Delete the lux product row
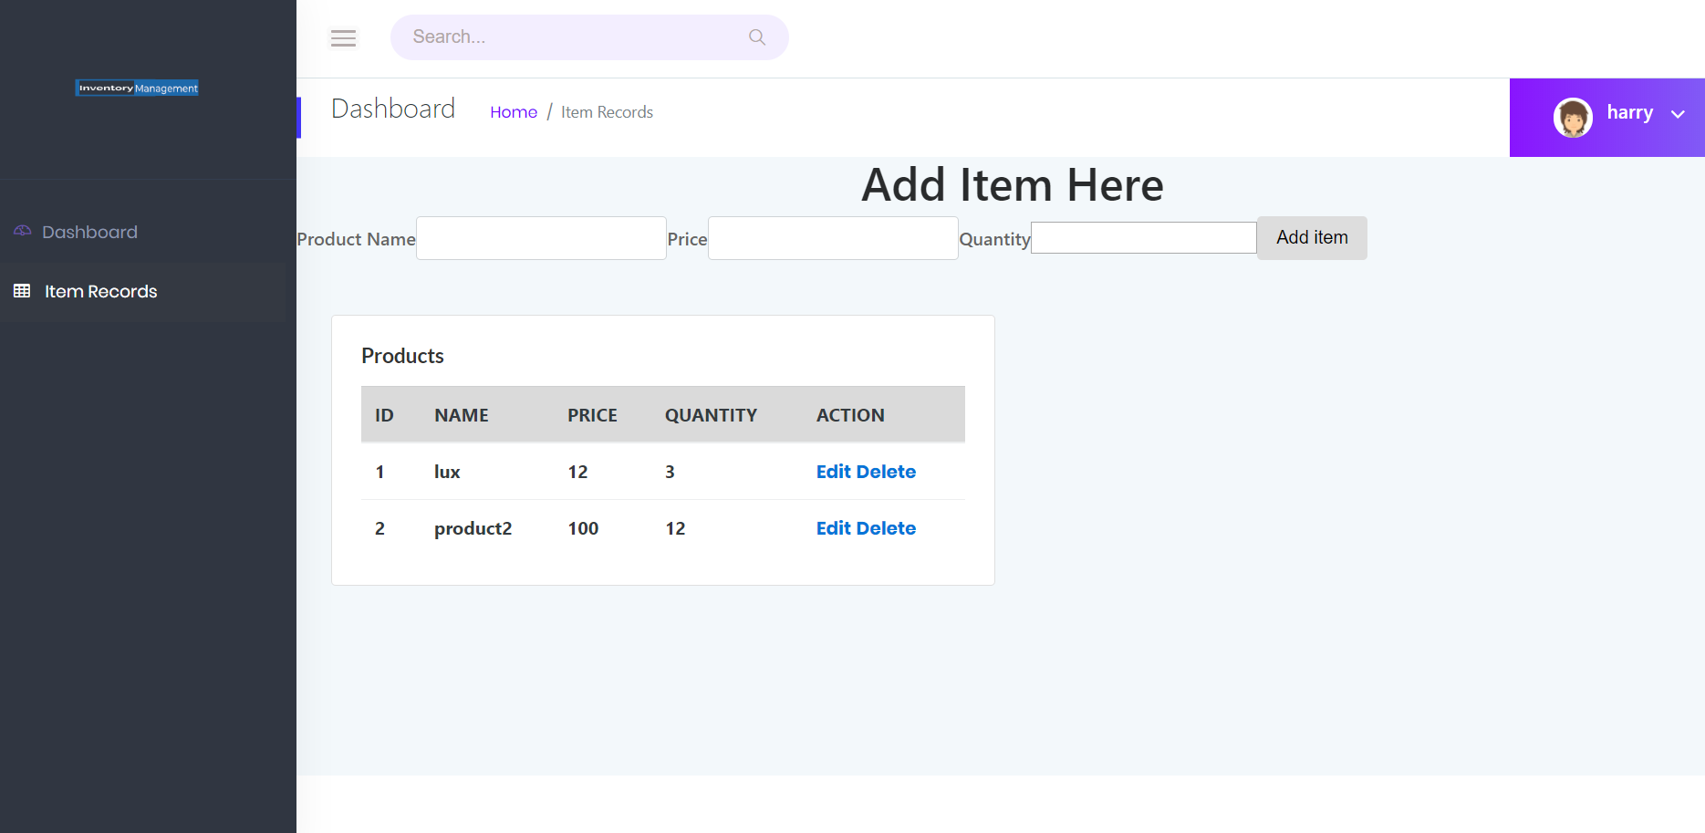The width and height of the screenshot is (1705, 833). coord(886,472)
